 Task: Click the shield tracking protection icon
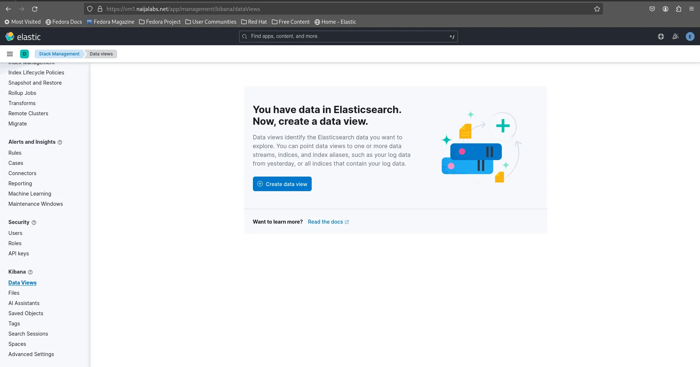coord(90,9)
